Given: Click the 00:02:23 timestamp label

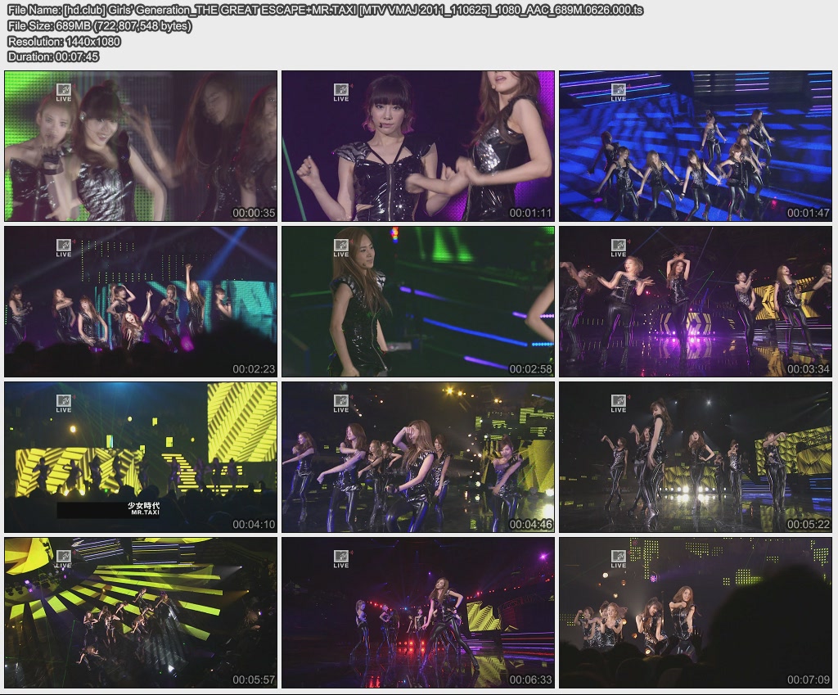Looking at the screenshot, I should coord(254,369).
